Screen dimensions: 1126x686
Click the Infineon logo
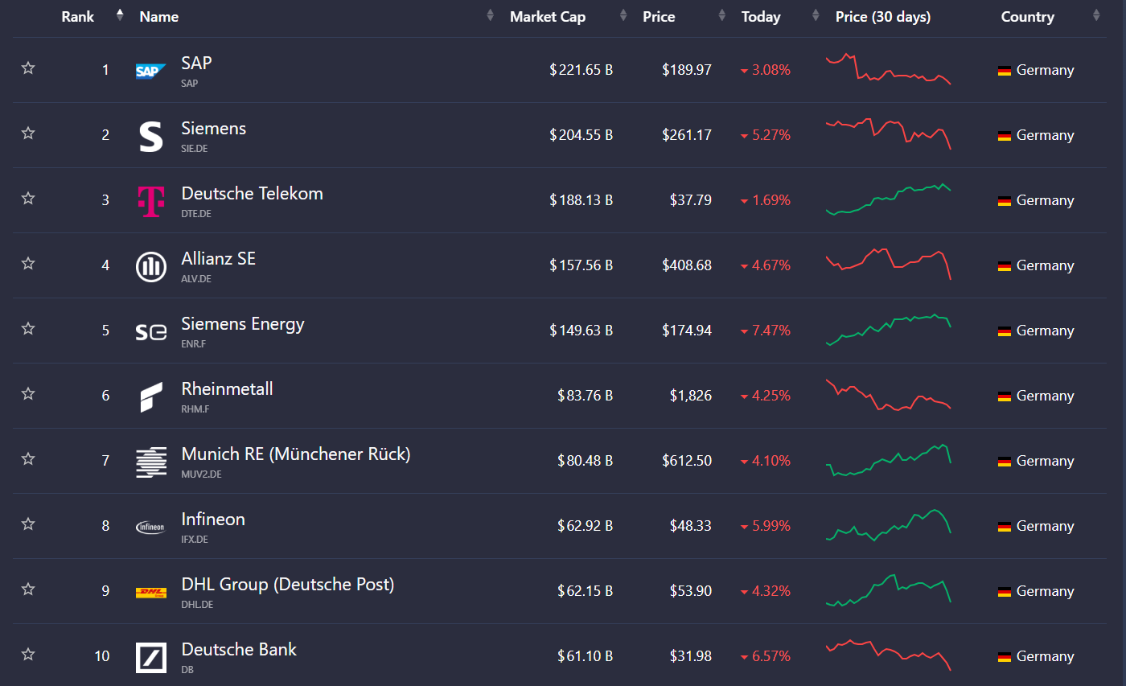(x=150, y=527)
